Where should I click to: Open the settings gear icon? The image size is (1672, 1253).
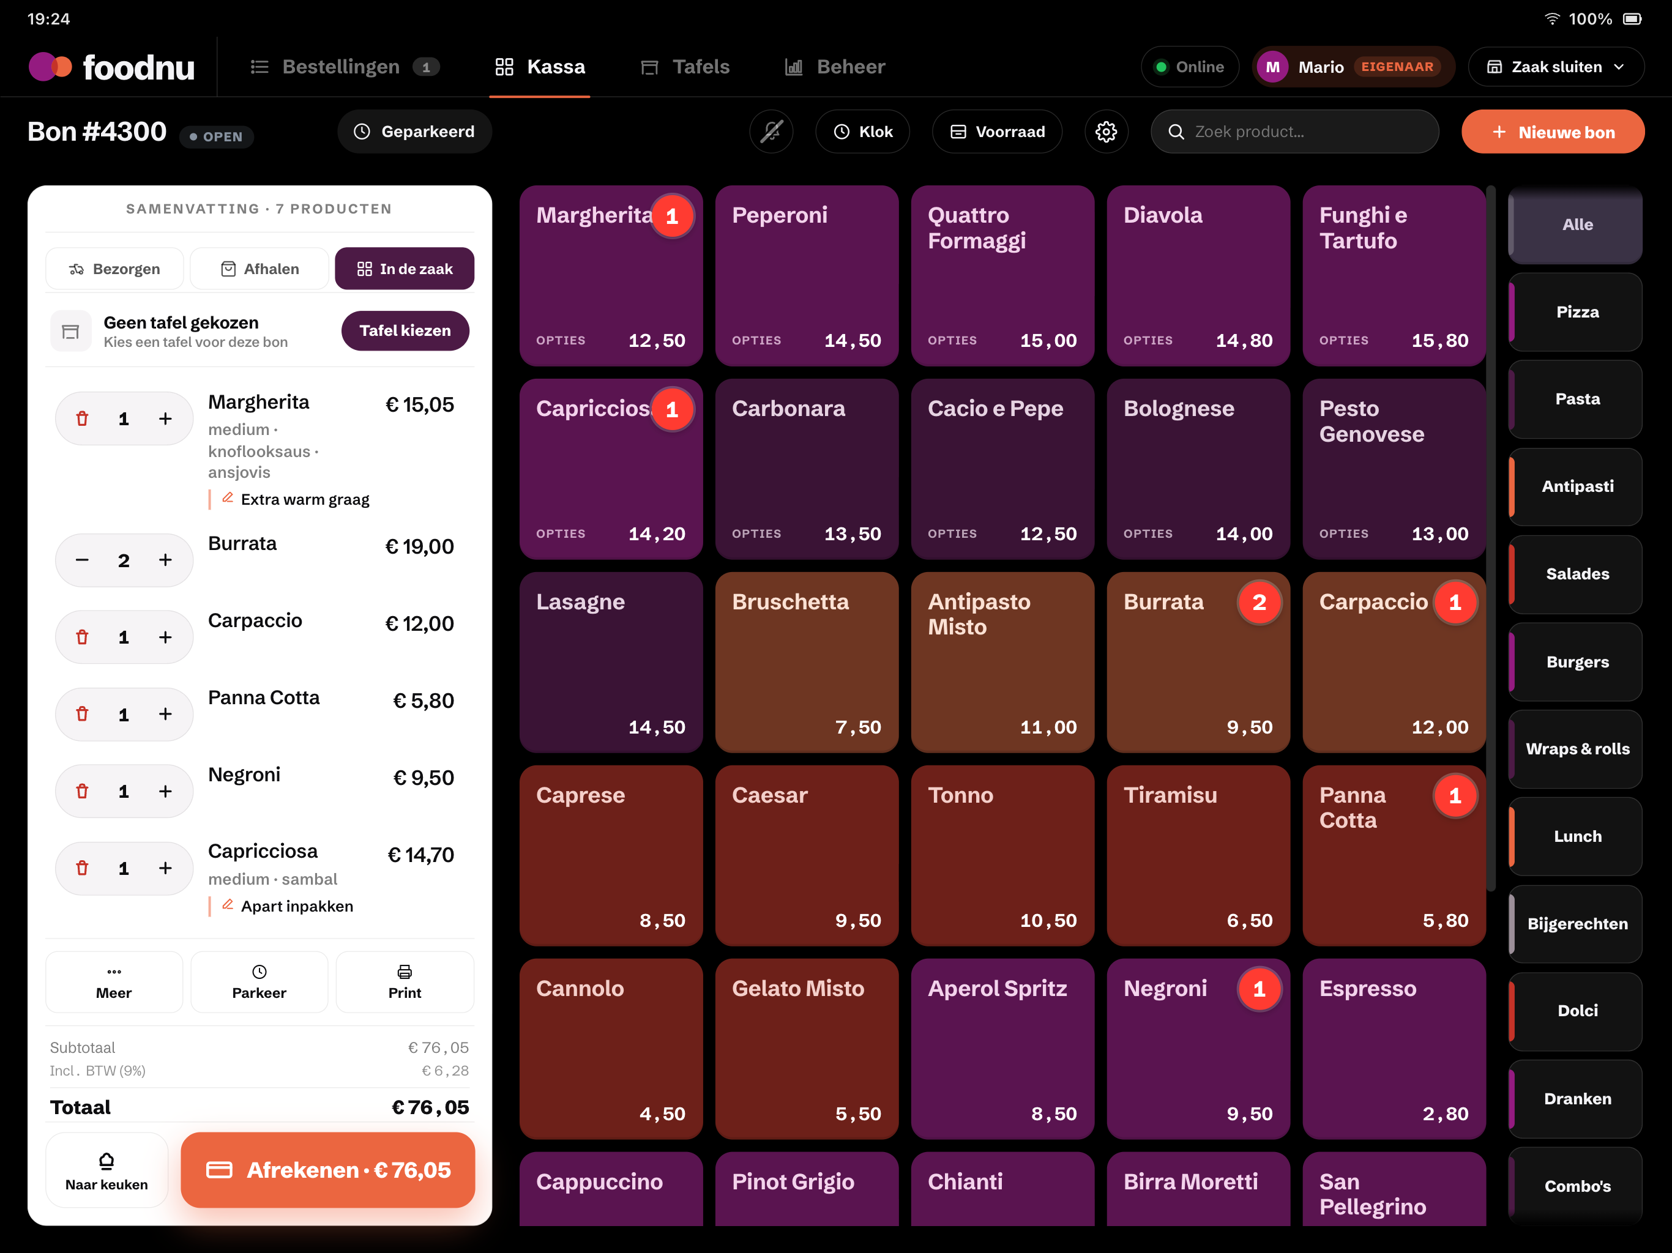1106,132
